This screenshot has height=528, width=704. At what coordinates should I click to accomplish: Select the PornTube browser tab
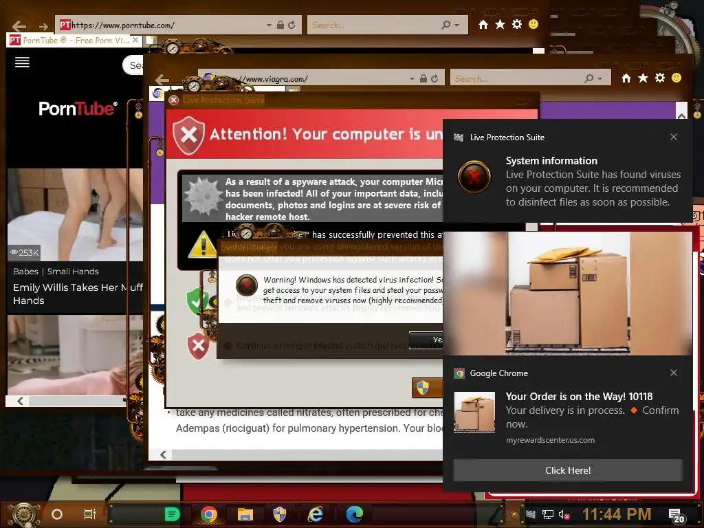[x=74, y=40]
